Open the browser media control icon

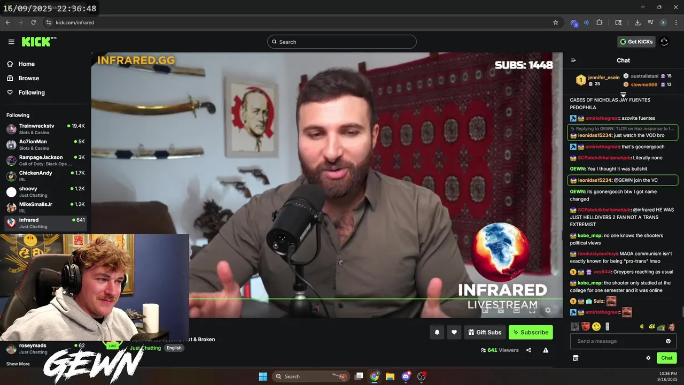[x=650, y=22]
